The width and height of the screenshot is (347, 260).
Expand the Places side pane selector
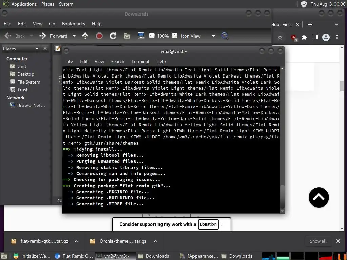pos(37,48)
